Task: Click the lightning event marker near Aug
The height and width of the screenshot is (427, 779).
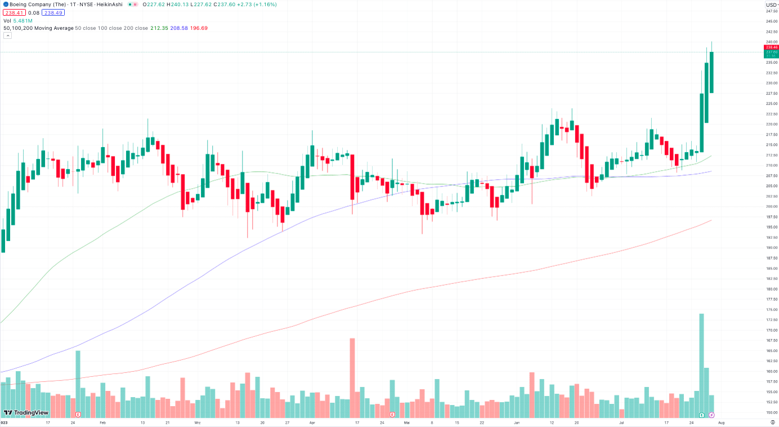Action: click(x=711, y=415)
